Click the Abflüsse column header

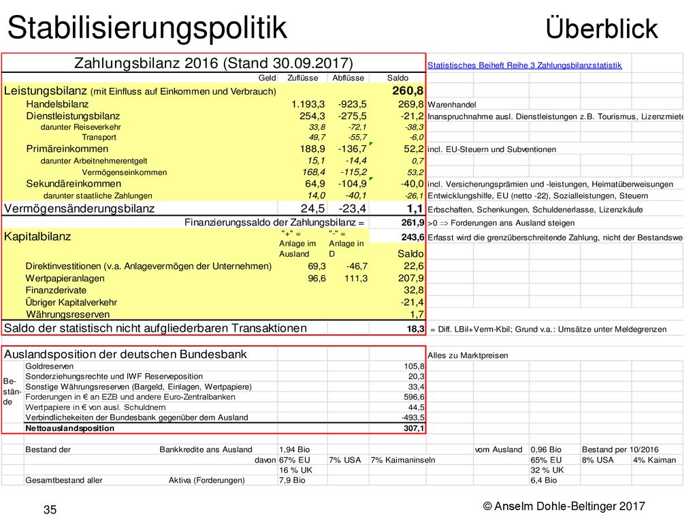point(348,78)
